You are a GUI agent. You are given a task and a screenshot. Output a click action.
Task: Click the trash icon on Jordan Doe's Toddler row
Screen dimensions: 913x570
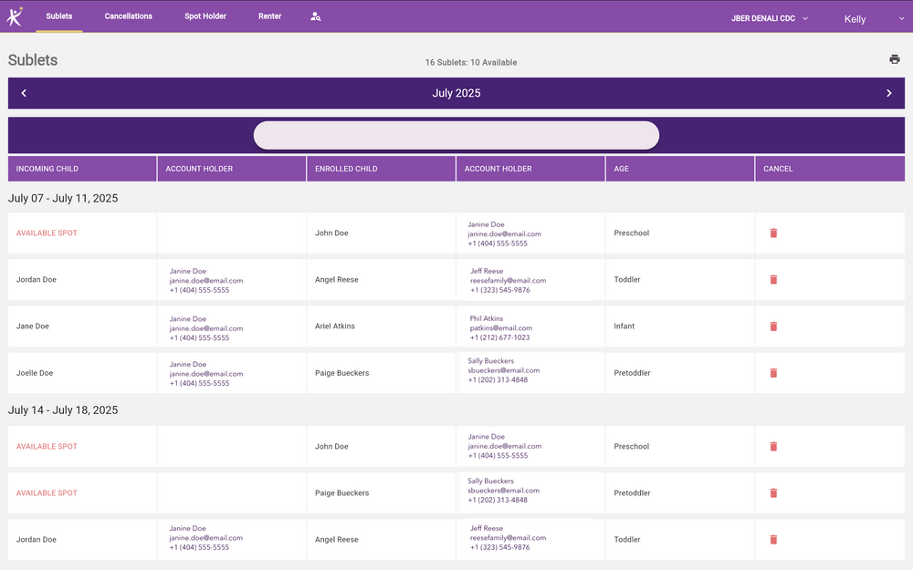[x=773, y=279]
